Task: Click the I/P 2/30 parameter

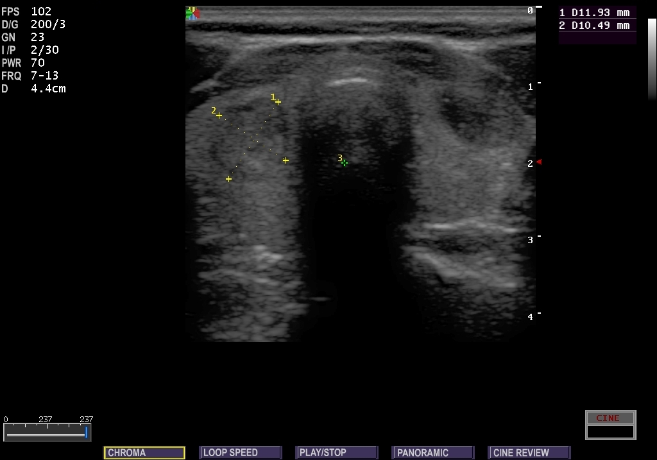Action: coord(30,50)
